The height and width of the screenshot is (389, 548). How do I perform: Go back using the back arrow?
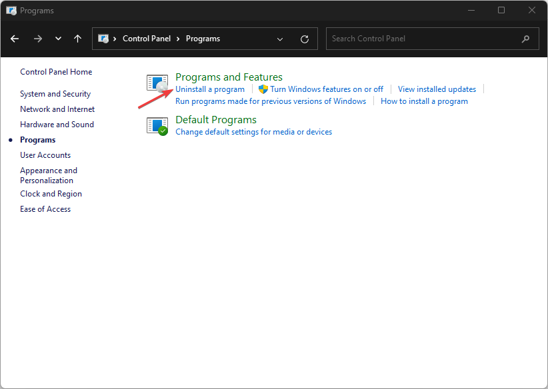point(15,39)
